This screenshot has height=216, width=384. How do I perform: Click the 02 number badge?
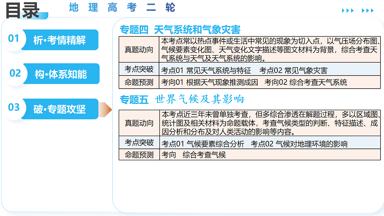(x=15, y=73)
